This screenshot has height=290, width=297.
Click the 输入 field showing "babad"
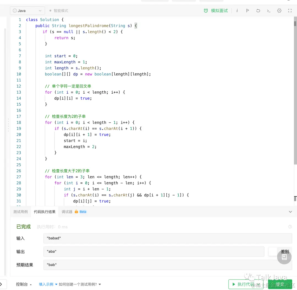[168, 238]
